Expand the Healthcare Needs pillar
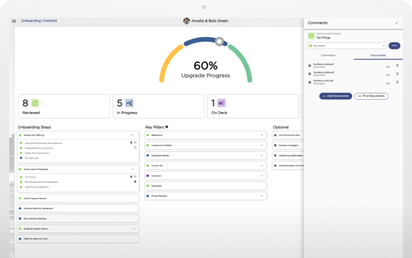The height and width of the screenshot is (258, 412). [x=262, y=156]
